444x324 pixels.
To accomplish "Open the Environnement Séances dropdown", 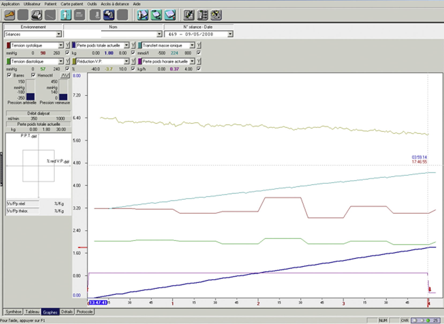I will tap(59, 34).
